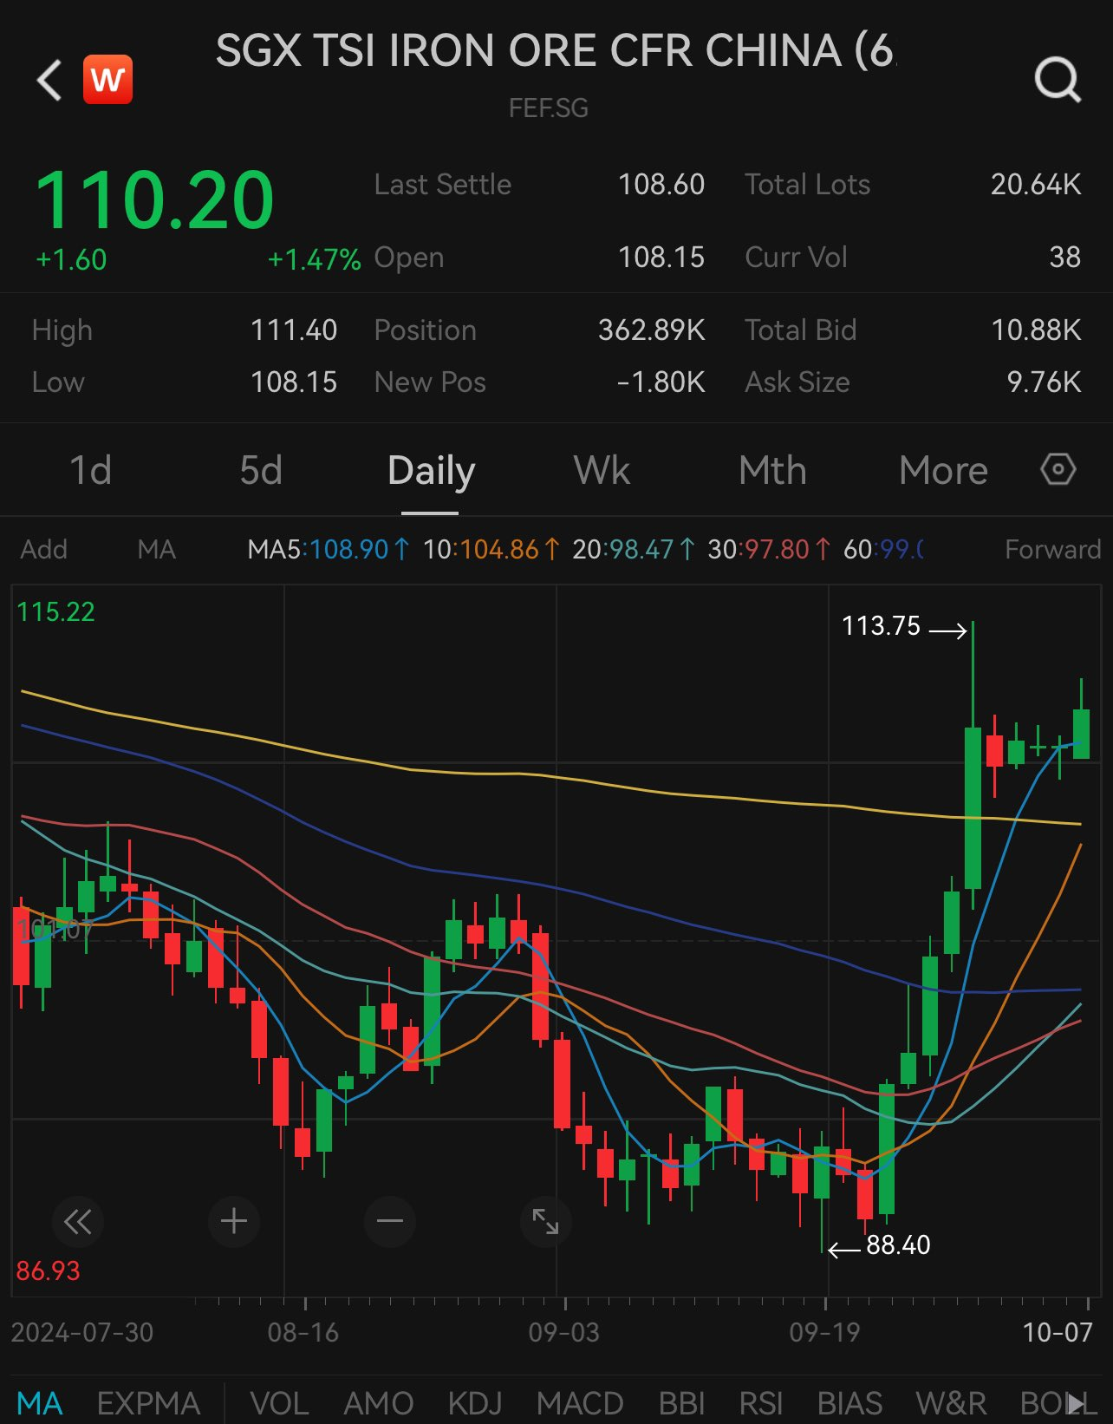This screenshot has width=1113, height=1424.
Task: Switch to 5d timeframe tab
Action: pos(261,471)
